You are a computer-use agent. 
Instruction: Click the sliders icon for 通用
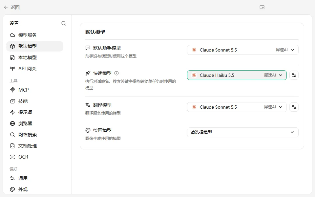12,178
